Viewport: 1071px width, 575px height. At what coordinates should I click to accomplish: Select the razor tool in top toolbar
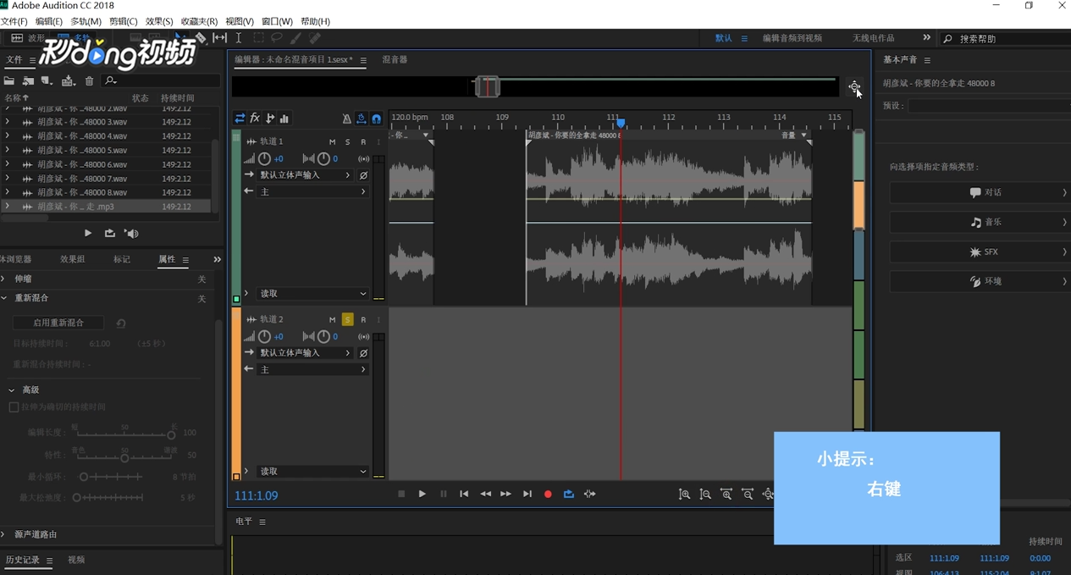click(x=201, y=38)
